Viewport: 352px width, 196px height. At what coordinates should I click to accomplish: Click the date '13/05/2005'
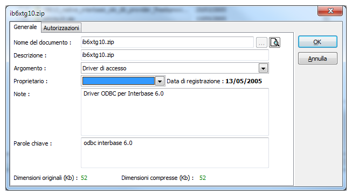pos(244,81)
